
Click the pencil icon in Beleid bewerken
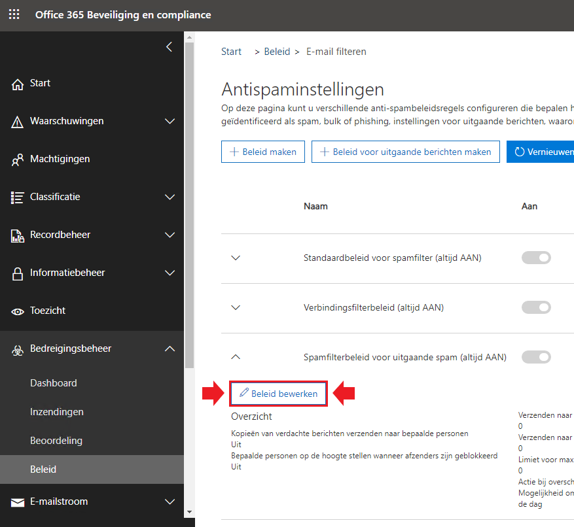[x=244, y=392]
